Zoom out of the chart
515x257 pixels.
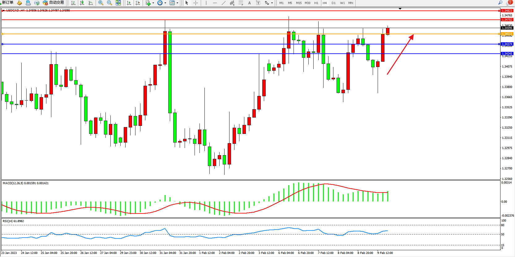109,3
